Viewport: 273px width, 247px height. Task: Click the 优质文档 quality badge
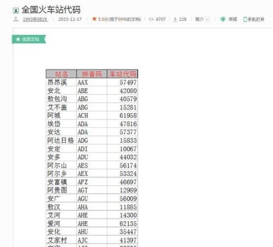[x=28, y=39]
